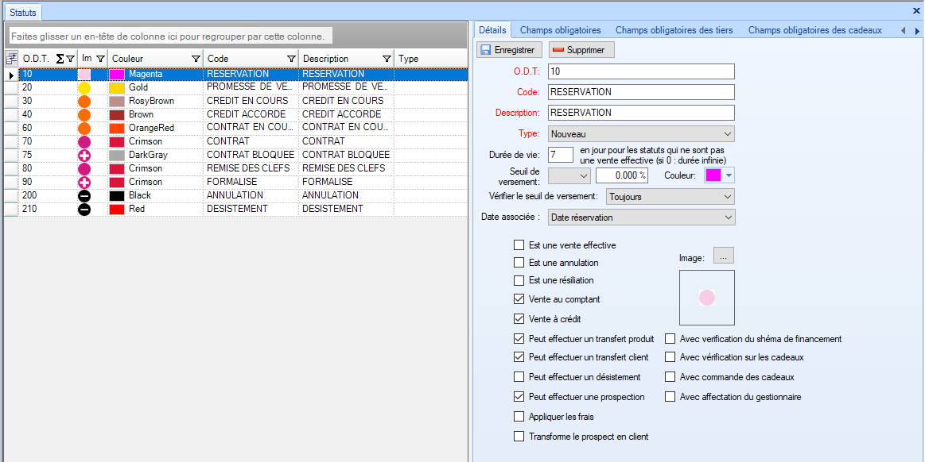Click the 'Durée de vie' input field
The image size is (925, 462).
(x=561, y=154)
